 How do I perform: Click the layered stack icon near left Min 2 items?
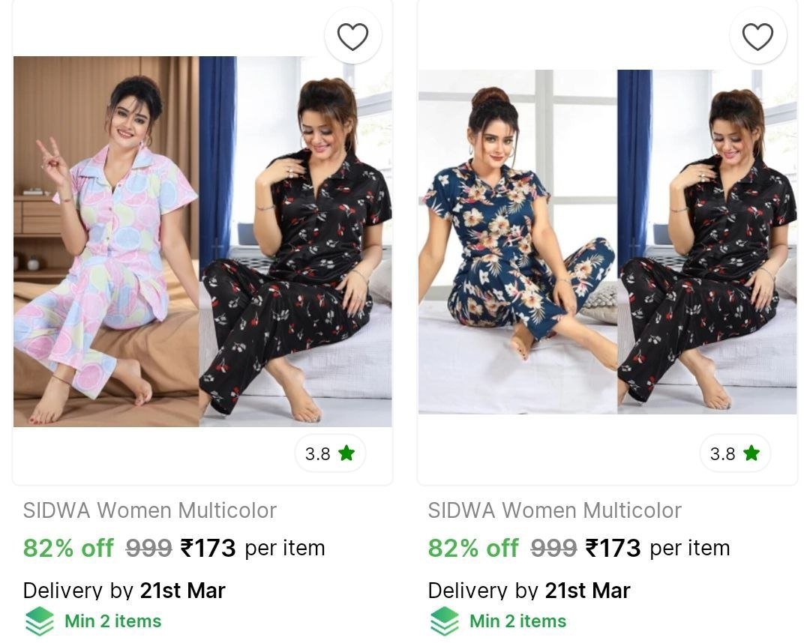coord(40,621)
